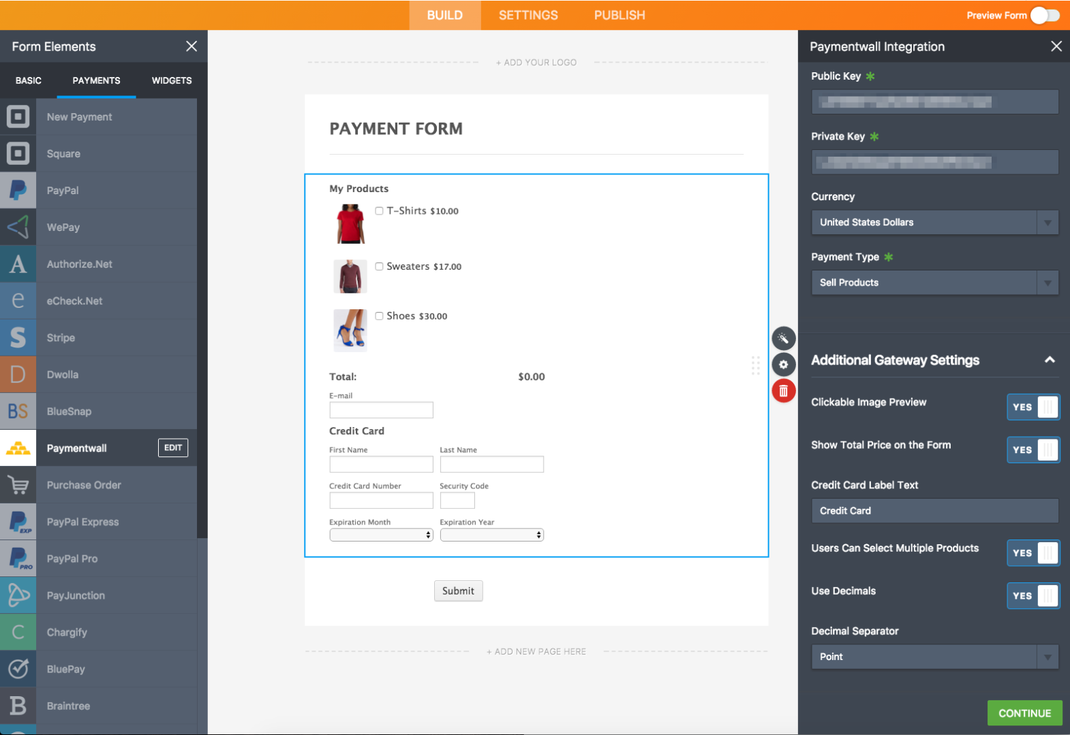Click the Edit button next to Paymentwall
The width and height of the screenshot is (1070, 735).
tap(173, 448)
